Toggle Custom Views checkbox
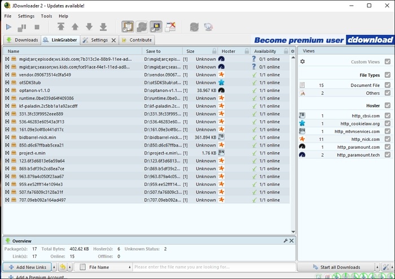 click(x=388, y=61)
